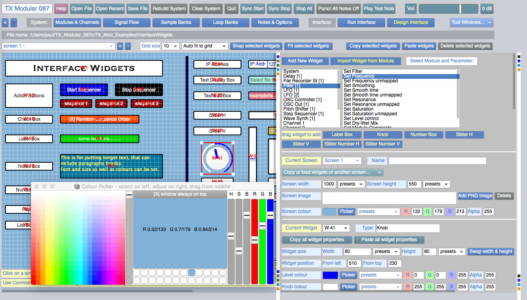Viewport: 527px width, 300px height.
Task: Click the minus button to remove screen
Action: coord(128,46)
